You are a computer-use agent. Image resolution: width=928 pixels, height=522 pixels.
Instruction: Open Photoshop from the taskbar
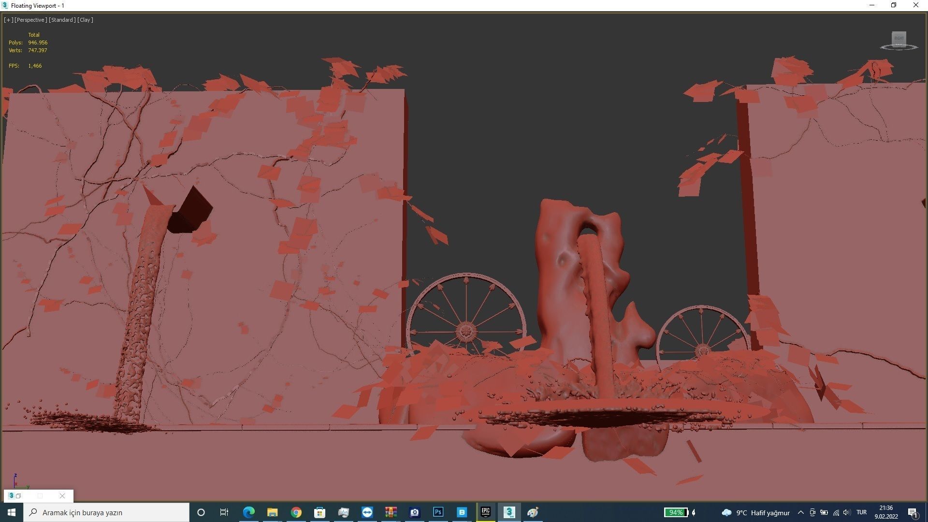point(438,512)
